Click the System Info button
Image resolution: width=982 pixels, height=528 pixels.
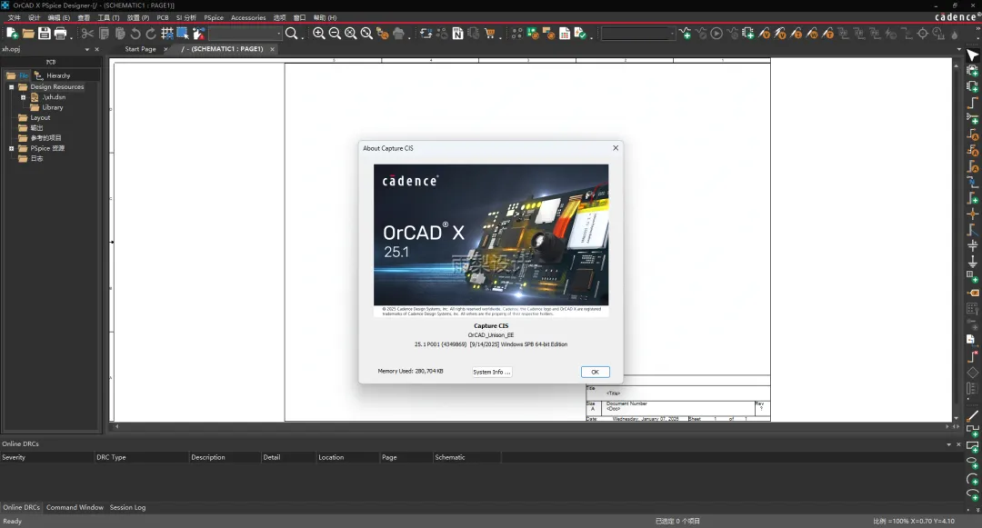(491, 372)
